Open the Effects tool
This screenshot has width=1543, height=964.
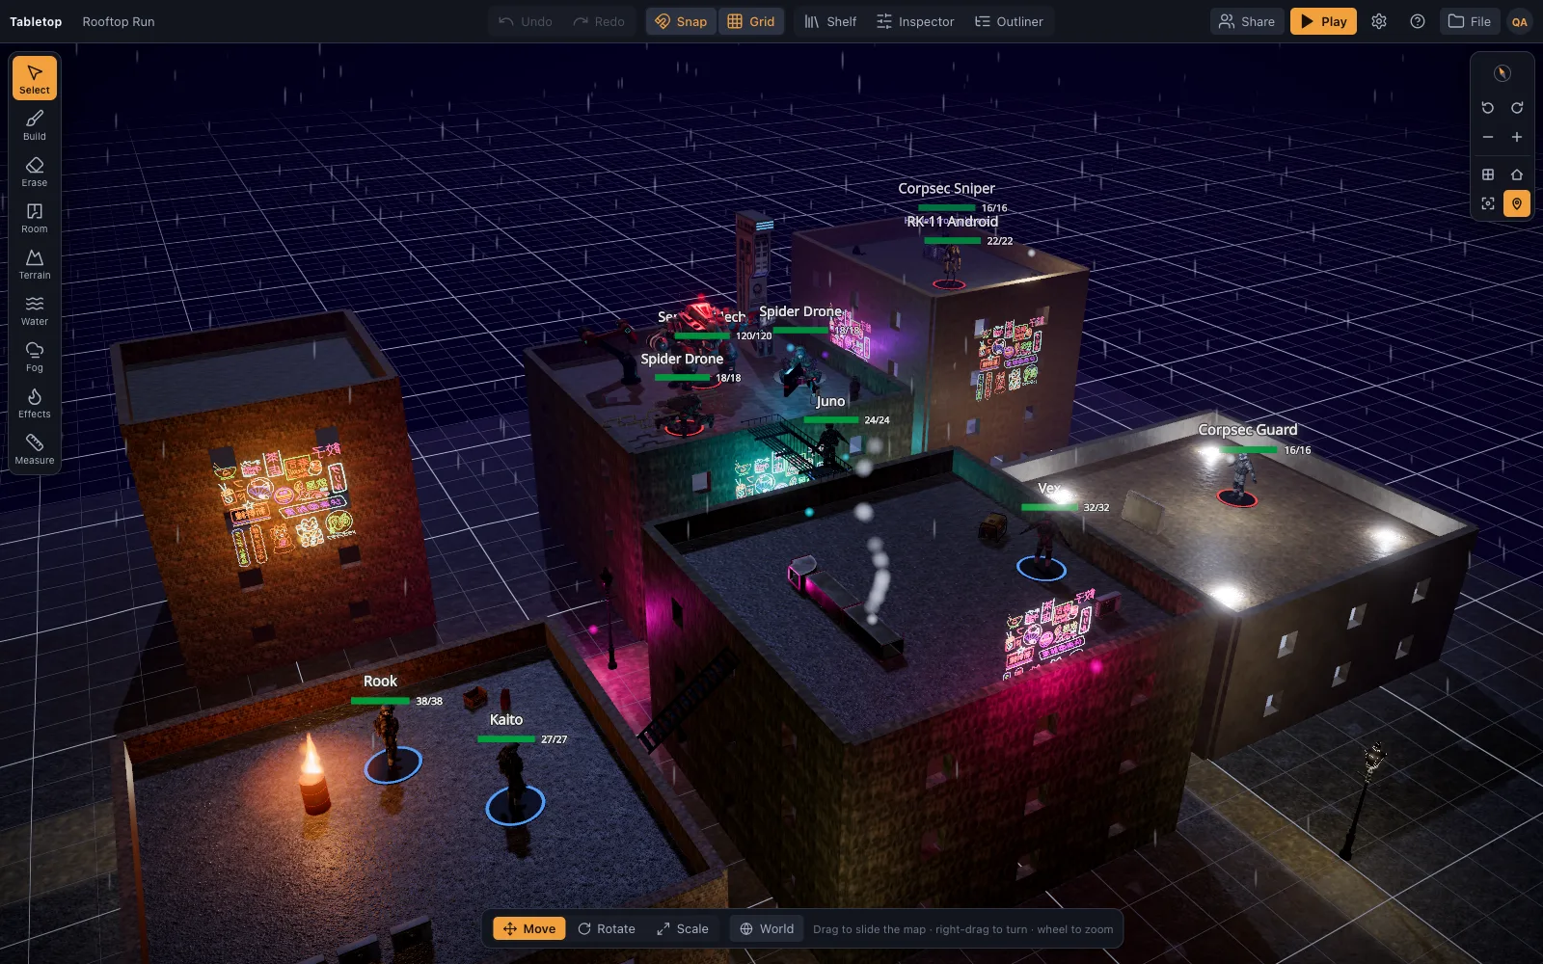35,402
